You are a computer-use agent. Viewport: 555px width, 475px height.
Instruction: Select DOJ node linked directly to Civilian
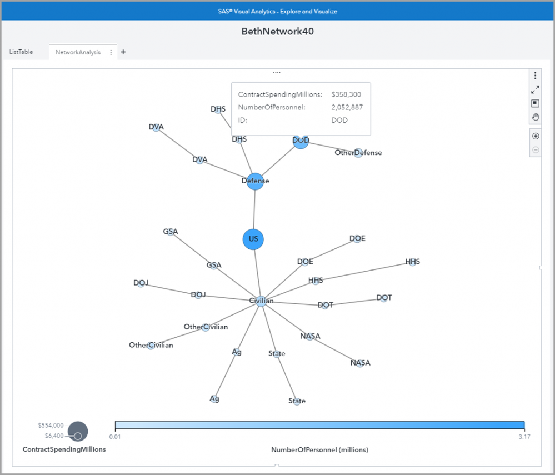[198, 295]
